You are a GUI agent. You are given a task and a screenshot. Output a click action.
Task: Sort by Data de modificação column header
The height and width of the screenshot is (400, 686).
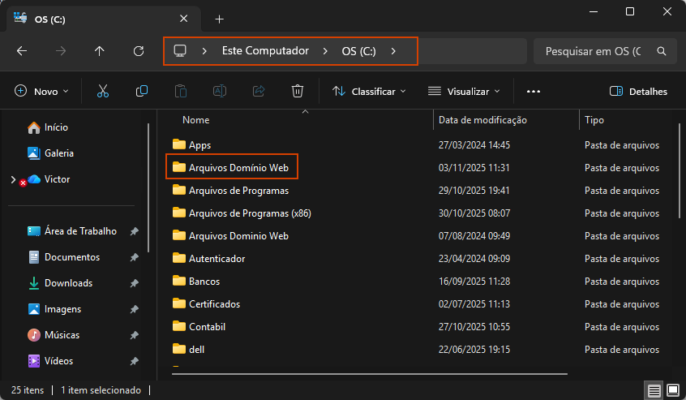click(482, 120)
